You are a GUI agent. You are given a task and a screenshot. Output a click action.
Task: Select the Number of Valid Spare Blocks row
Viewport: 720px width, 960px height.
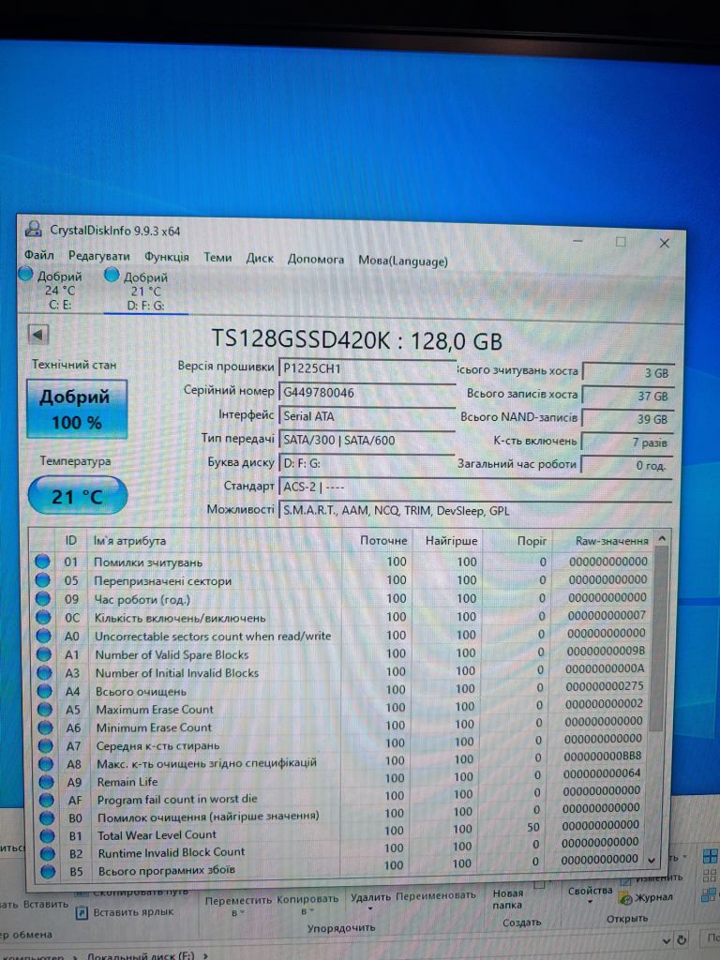[x=344, y=653]
